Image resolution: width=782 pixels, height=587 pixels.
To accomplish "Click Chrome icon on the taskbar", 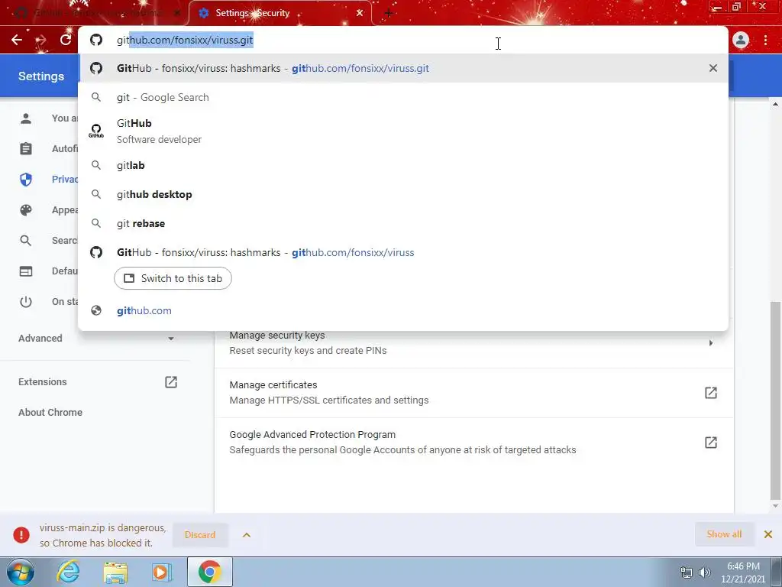I will click(210, 572).
